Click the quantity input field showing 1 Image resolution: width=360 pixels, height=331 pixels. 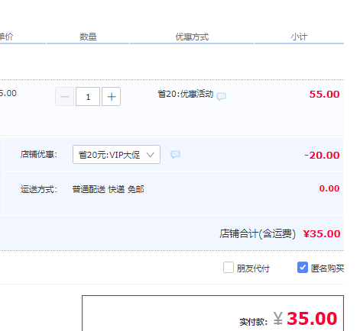point(88,97)
